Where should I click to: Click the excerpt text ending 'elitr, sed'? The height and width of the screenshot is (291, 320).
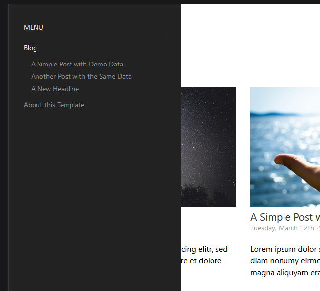(x=204, y=255)
